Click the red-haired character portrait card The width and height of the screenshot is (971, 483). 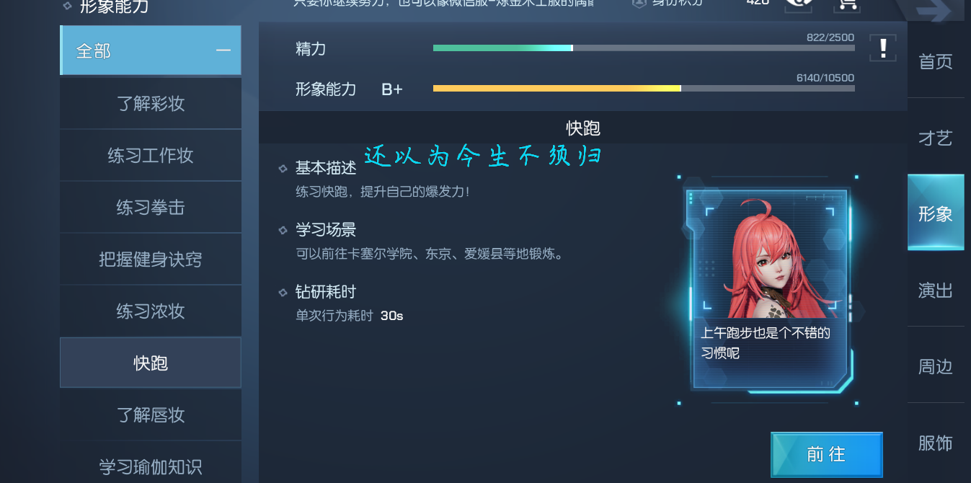(770, 290)
